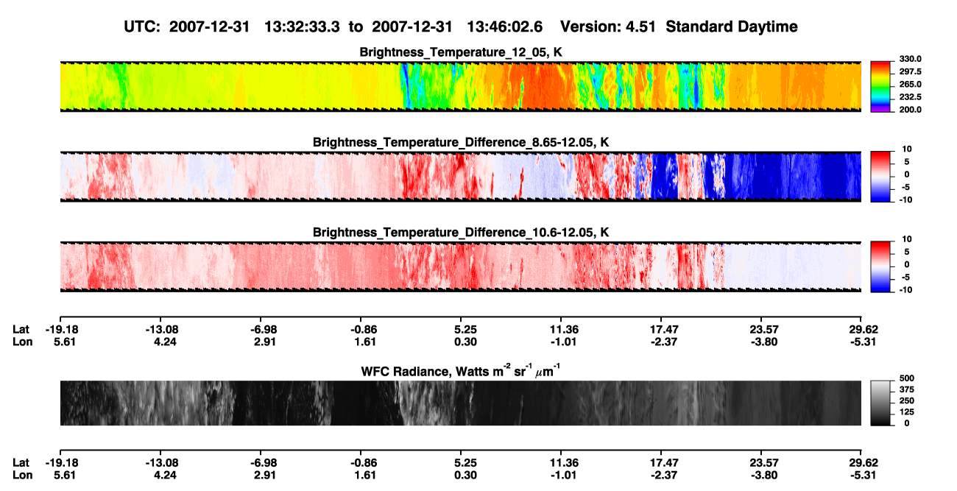Click latitude -0.86 on axis above WFC panel
957x491 pixels.
point(362,329)
